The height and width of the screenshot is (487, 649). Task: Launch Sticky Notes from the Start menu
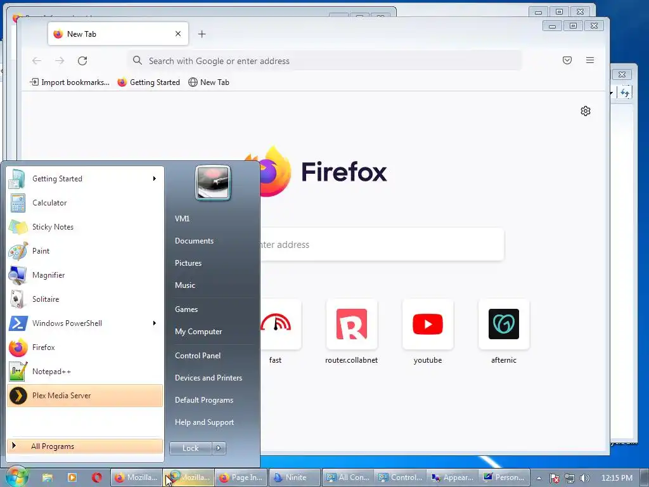pyautogui.click(x=85, y=227)
